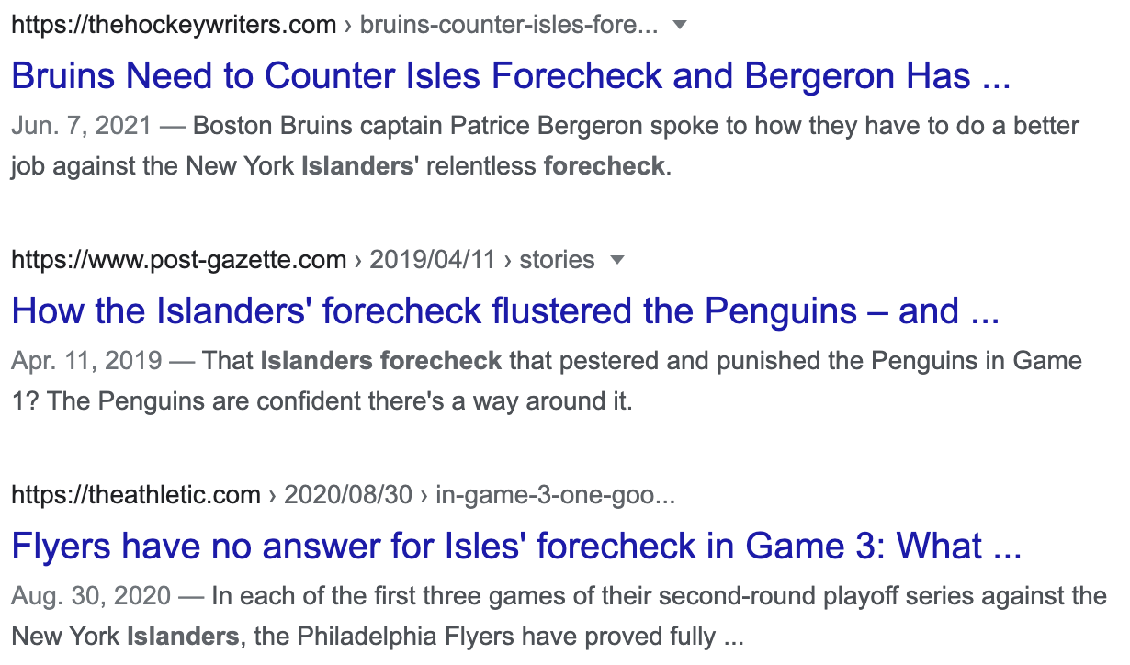The height and width of the screenshot is (665, 1130).
Task: Click the Aug. 30, 2020 date
Action: [91, 595]
